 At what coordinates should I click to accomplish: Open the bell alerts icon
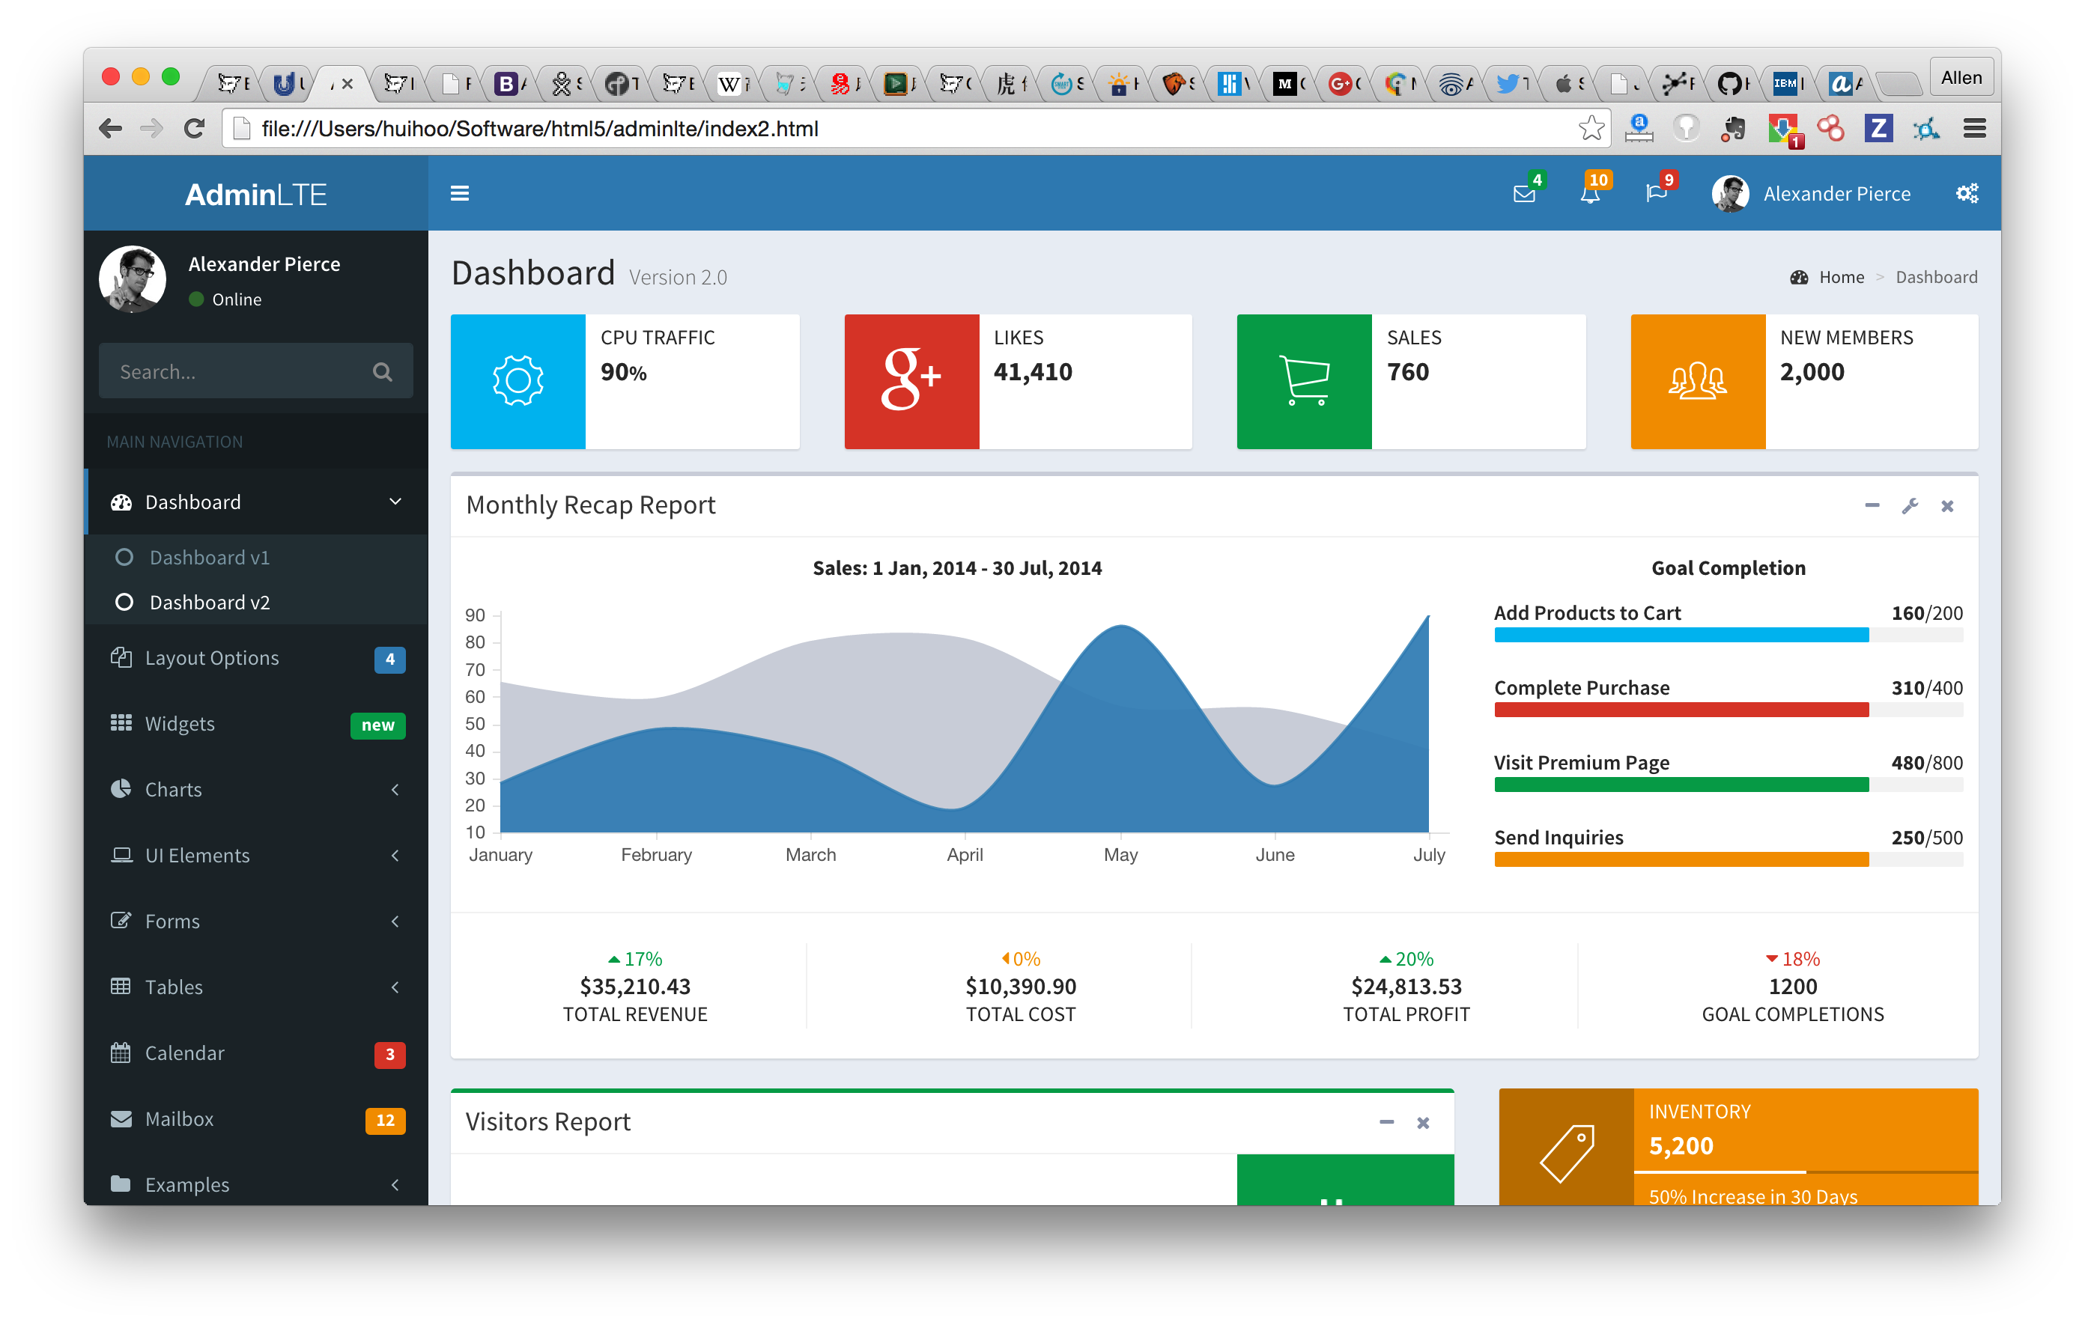click(1590, 194)
